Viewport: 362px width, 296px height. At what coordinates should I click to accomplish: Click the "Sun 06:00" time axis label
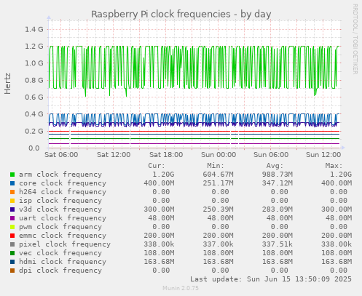pos(271,155)
